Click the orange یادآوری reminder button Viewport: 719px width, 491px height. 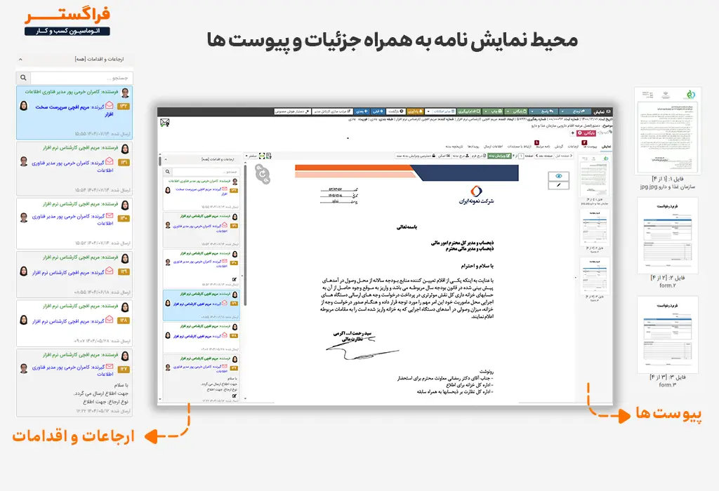tap(415, 112)
